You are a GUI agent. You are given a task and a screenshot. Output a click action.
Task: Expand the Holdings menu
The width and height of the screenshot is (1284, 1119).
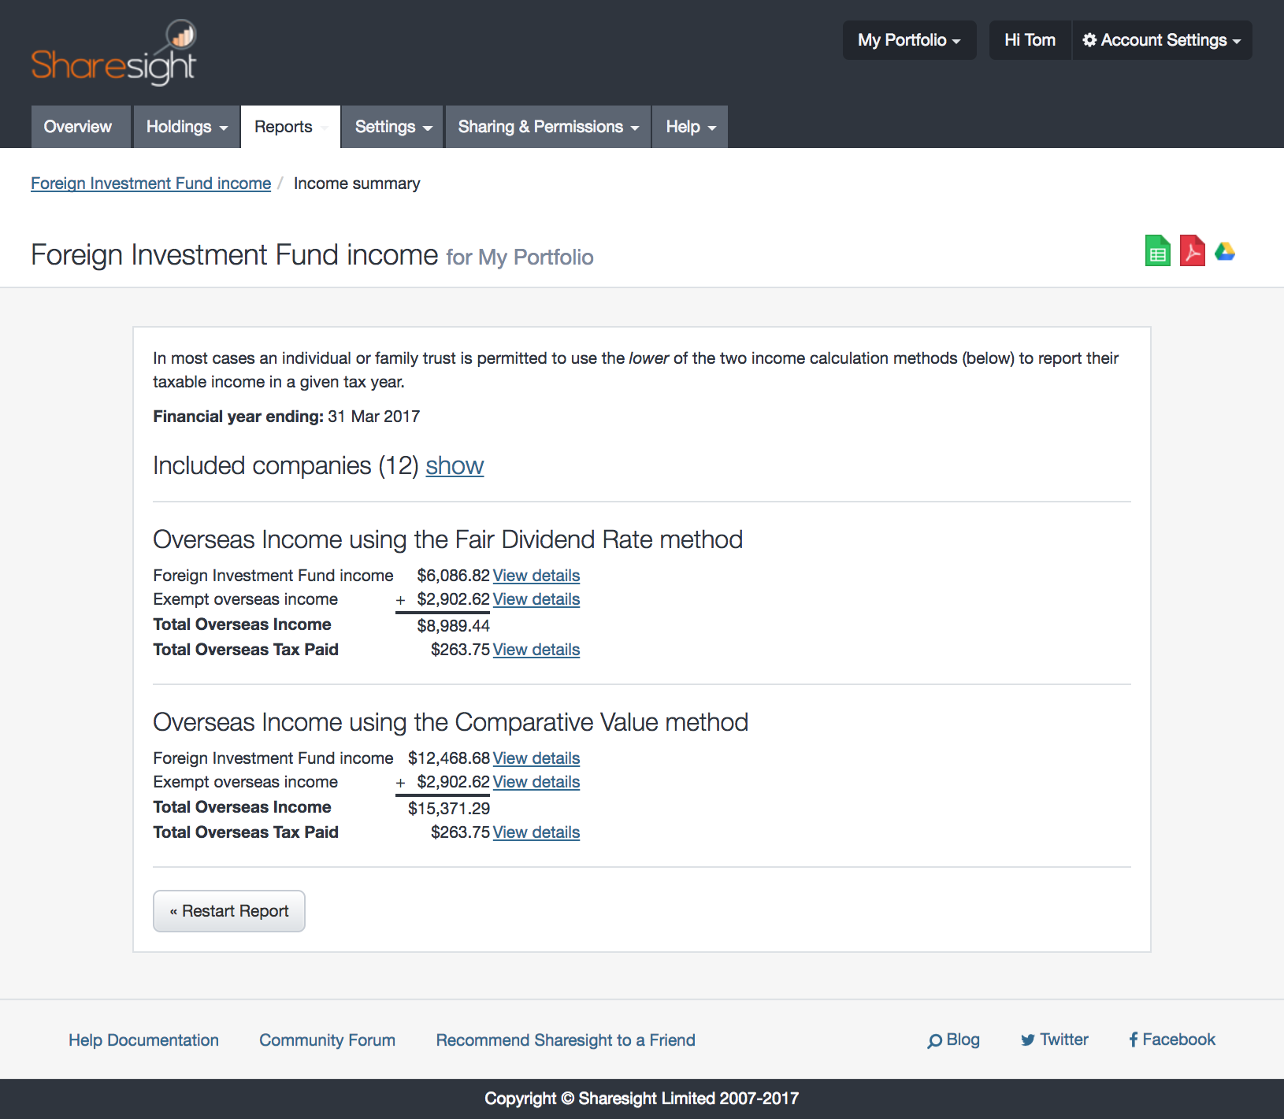tap(186, 126)
